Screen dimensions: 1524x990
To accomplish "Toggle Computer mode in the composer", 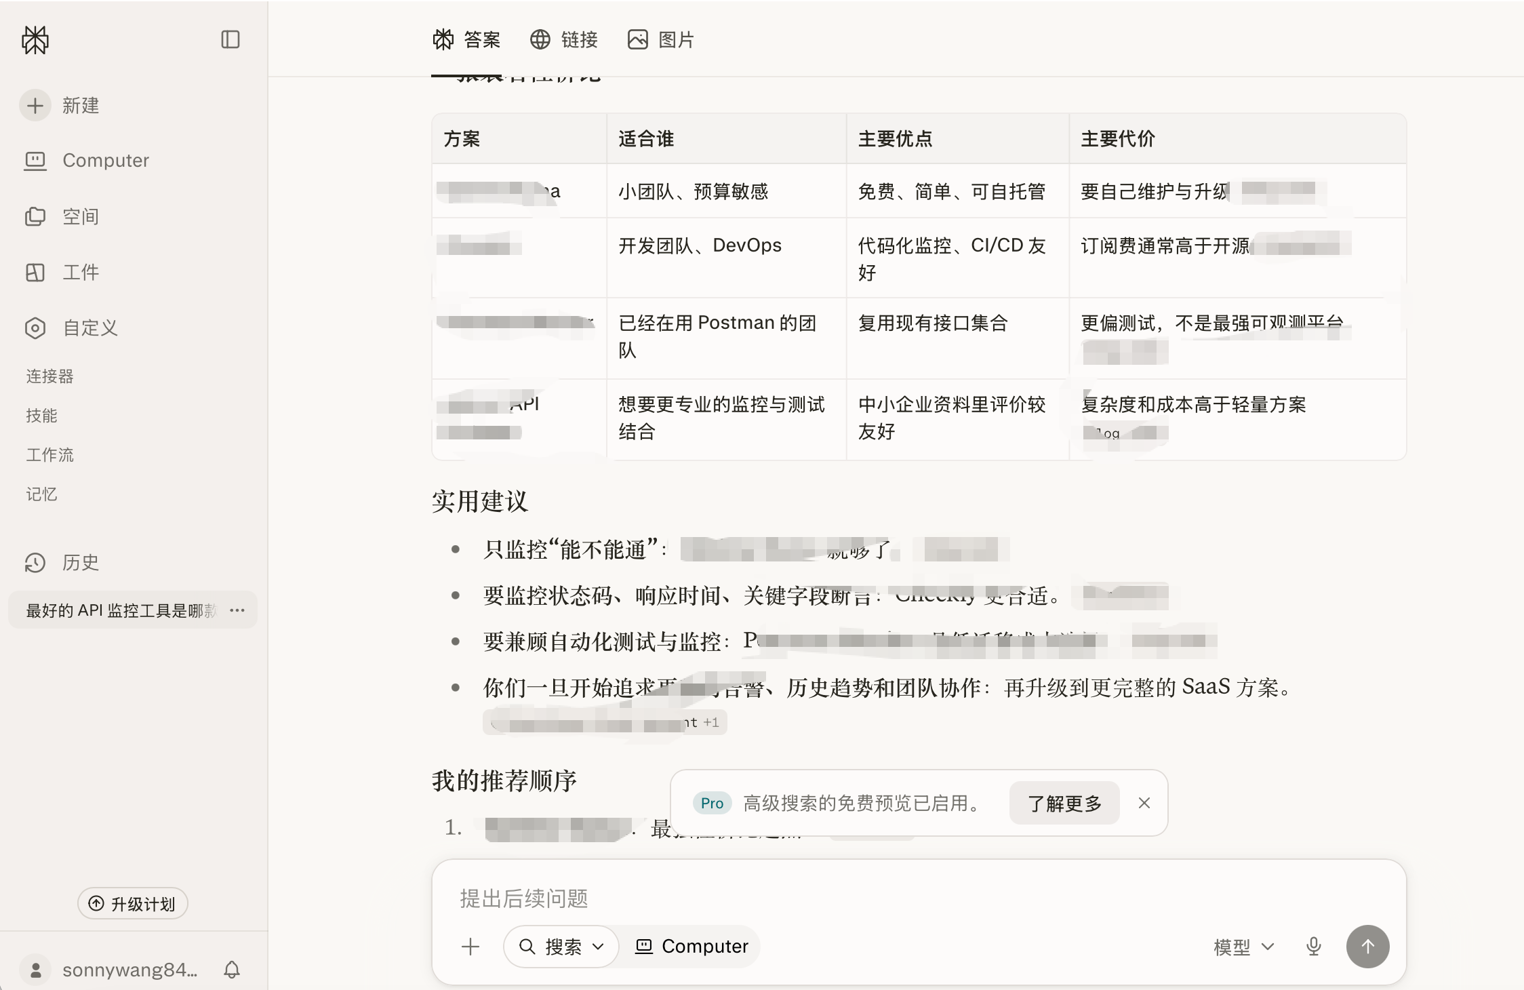I will coord(691,947).
